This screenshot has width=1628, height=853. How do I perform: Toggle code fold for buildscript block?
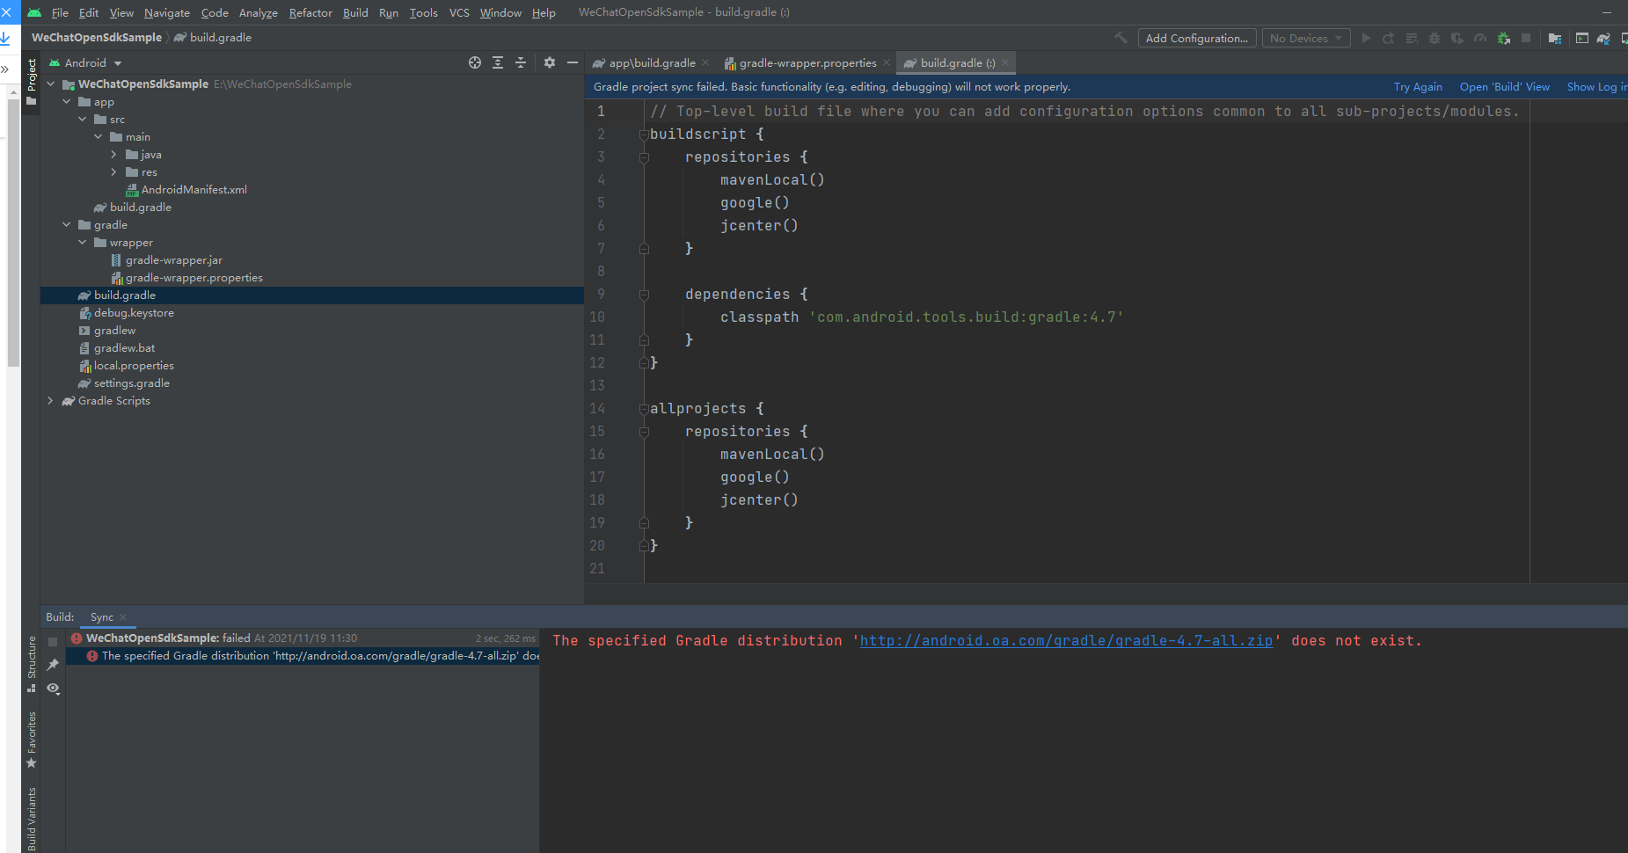click(x=644, y=135)
